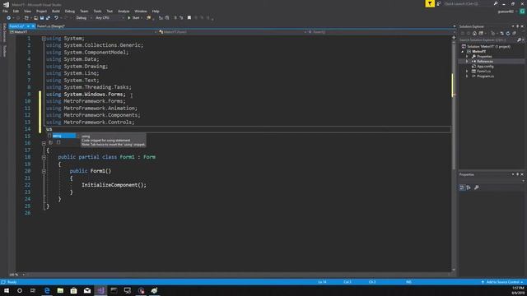The height and width of the screenshot is (296, 527).
Task: Open the Project menu
Action: tap(41, 11)
